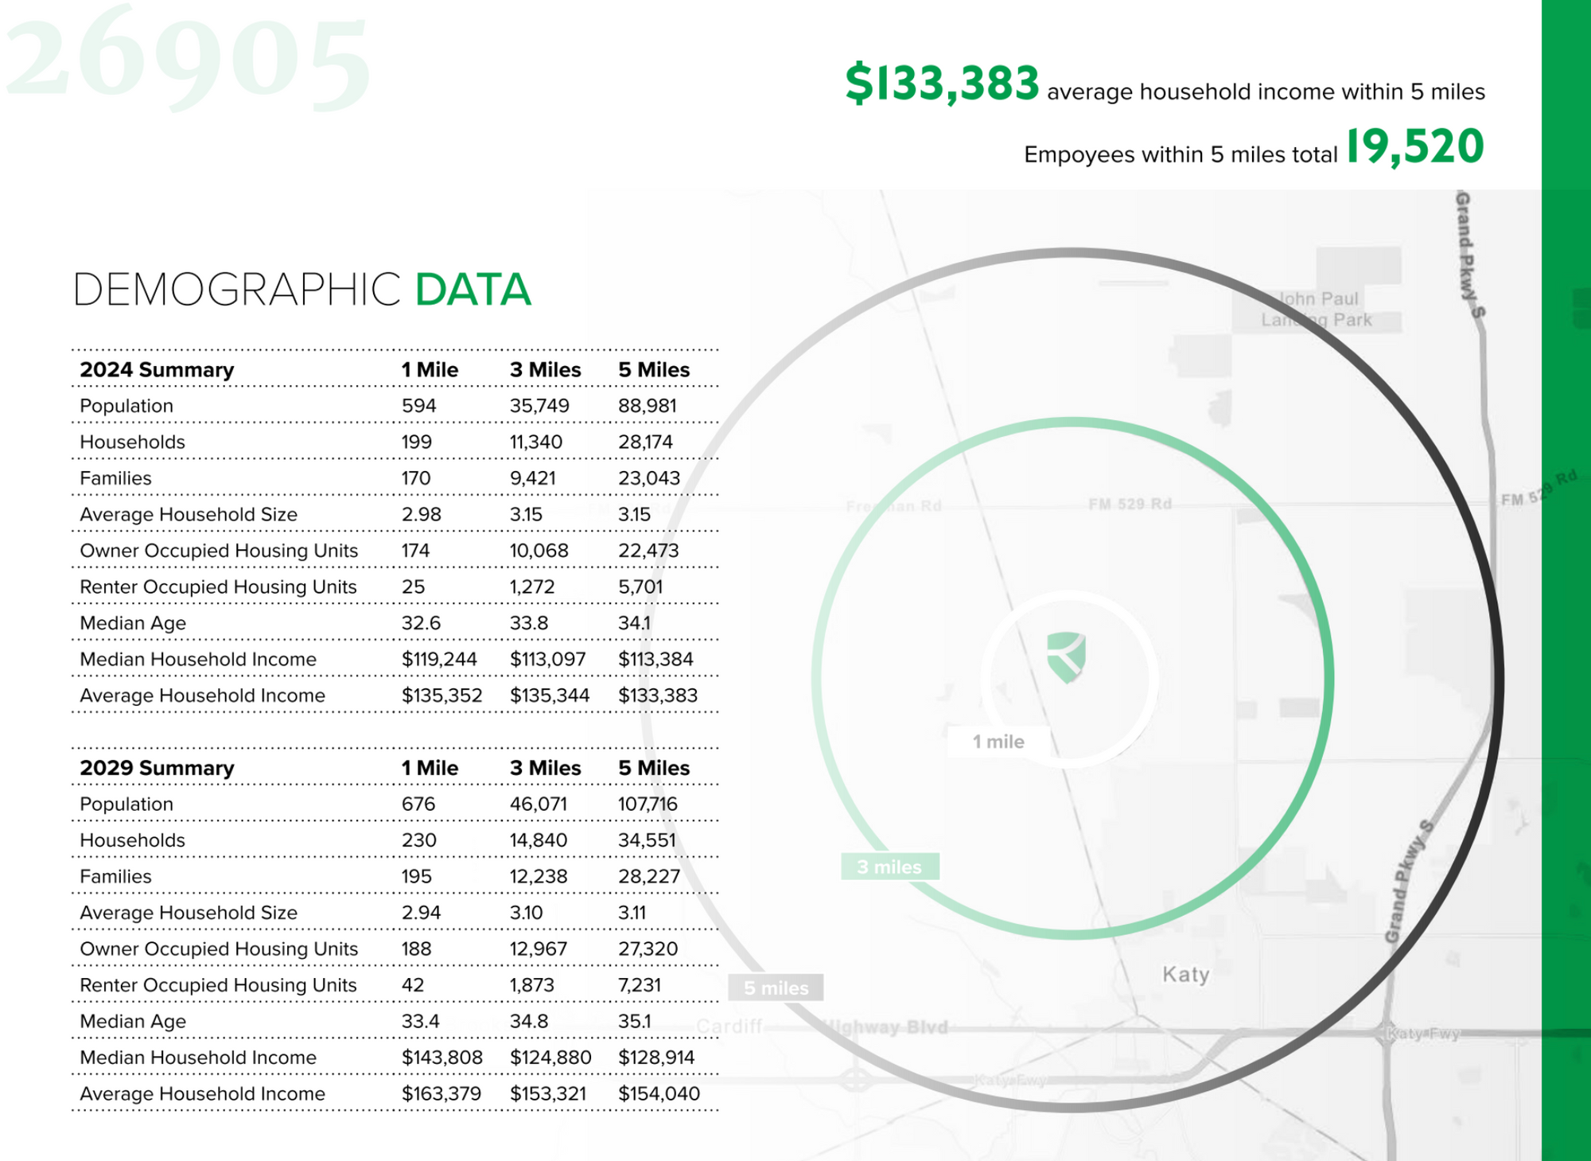Click the 3 Miles column header in 2024 table
Viewport: 1591px width, 1161px height.
(x=545, y=370)
